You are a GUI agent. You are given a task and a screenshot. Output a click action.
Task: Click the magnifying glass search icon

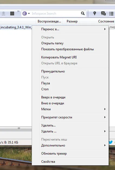pos(83,14)
